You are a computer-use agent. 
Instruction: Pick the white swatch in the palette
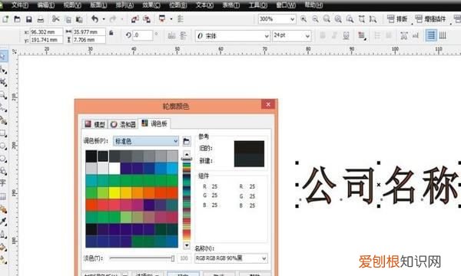click(114, 169)
